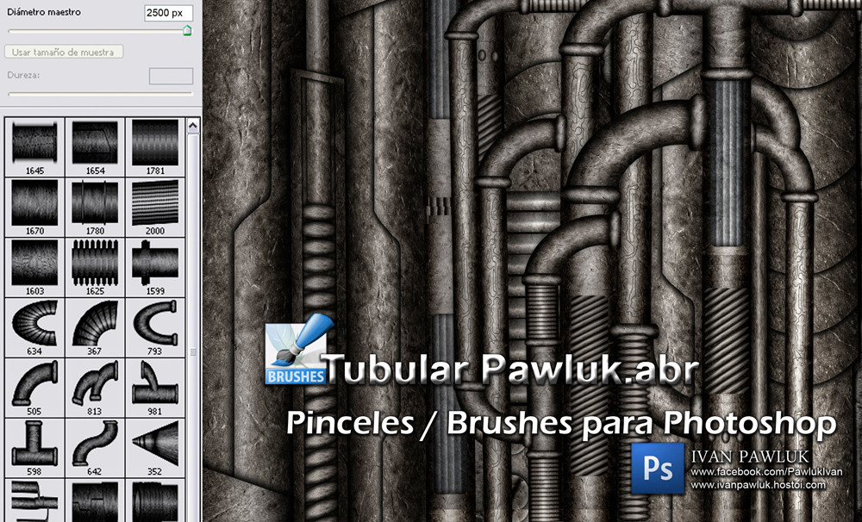Pick the 2000 striped brush
The image size is (862, 522).
click(x=155, y=207)
